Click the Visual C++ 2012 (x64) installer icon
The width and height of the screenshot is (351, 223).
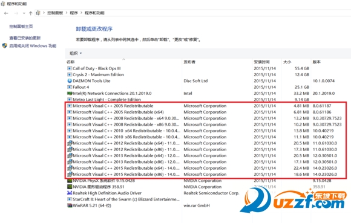point(70,143)
